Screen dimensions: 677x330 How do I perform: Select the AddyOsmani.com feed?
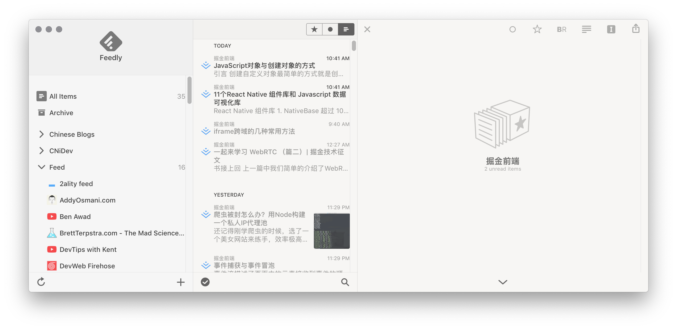click(87, 200)
